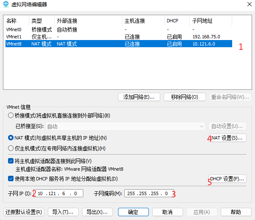Click the 移除网络(O) button

184,97
